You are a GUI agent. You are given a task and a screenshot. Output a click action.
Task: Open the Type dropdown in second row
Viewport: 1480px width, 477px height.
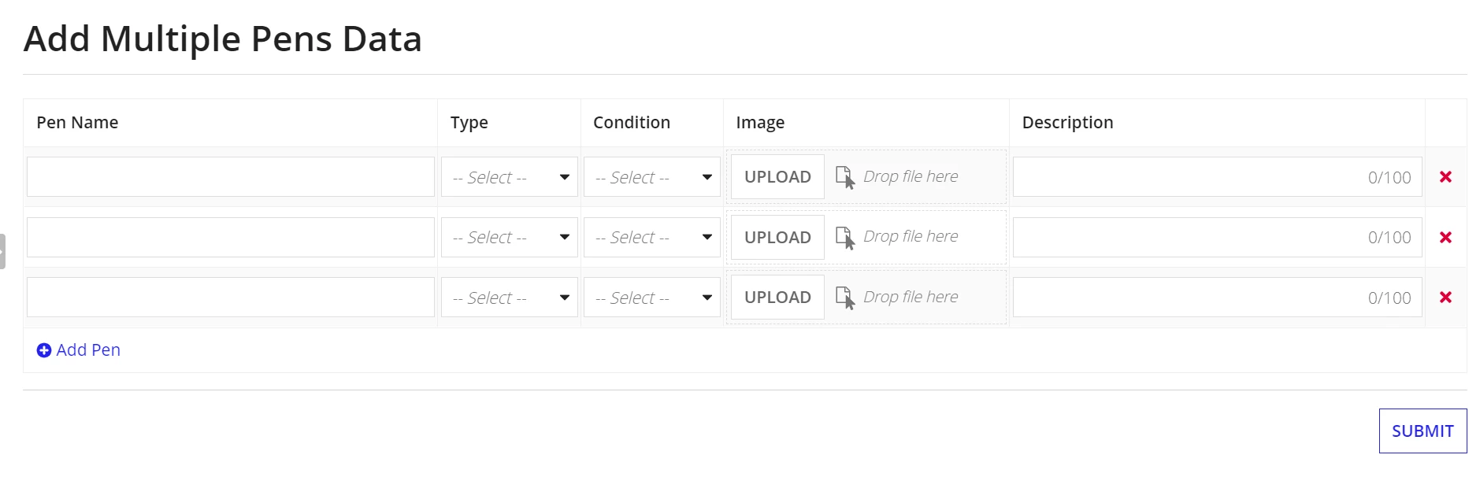click(x=510, y=237)
